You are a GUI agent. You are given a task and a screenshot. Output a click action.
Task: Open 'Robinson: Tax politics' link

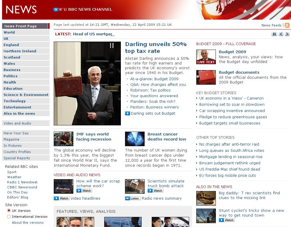[x=150, y=90]
